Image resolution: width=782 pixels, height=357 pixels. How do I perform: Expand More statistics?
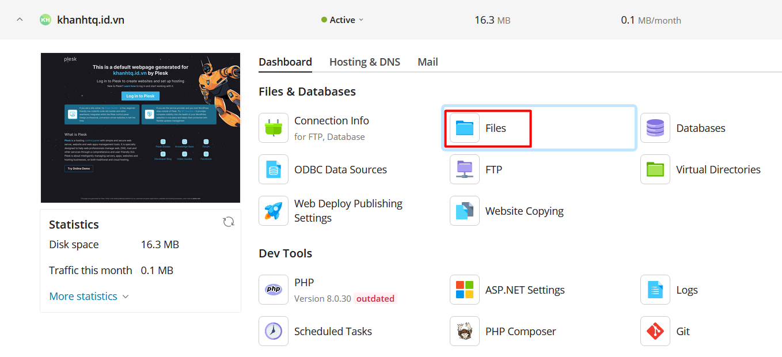89,296
